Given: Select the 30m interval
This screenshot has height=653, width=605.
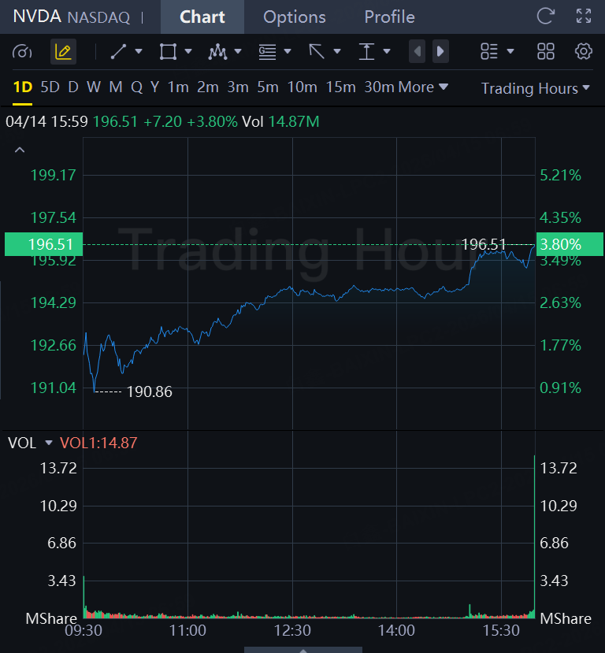Looking at the screenshot, I should pos(379,87).
